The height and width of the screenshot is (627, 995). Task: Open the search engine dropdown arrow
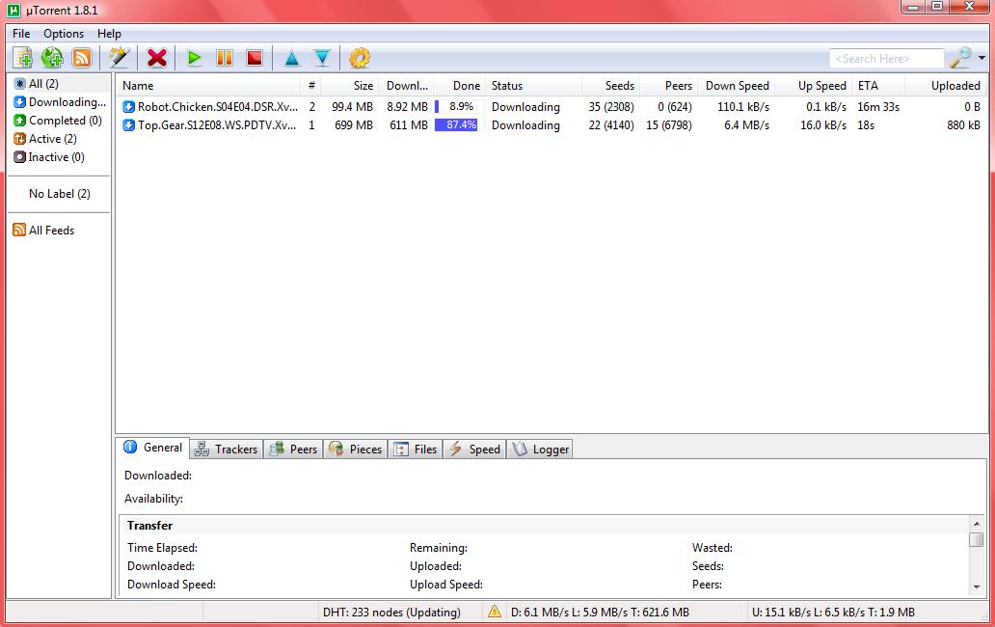click(x=982, y=59)
